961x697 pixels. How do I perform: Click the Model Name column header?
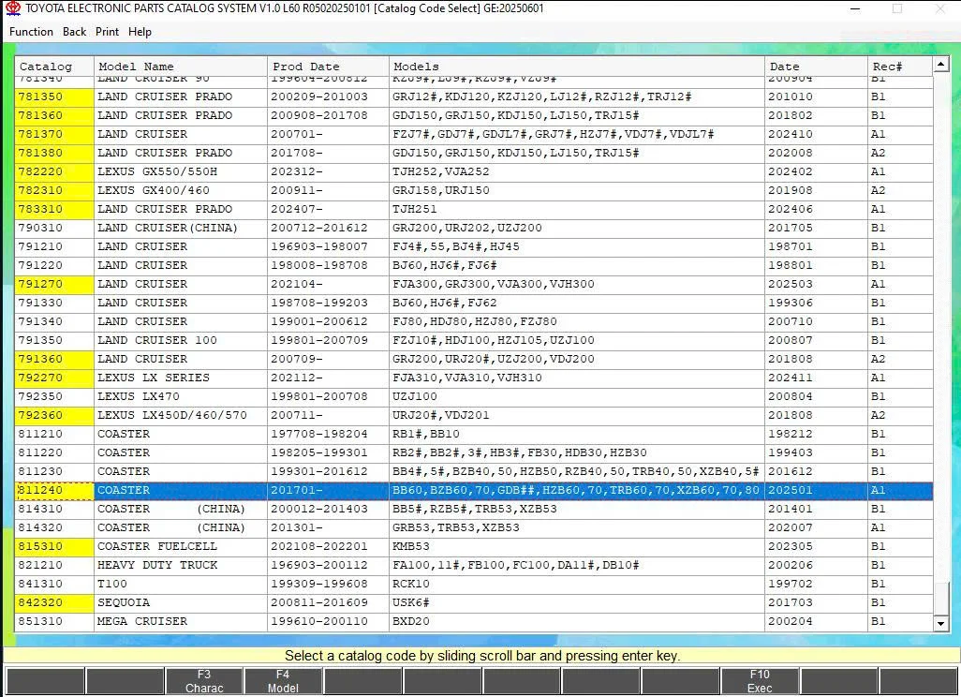(181, 67)
